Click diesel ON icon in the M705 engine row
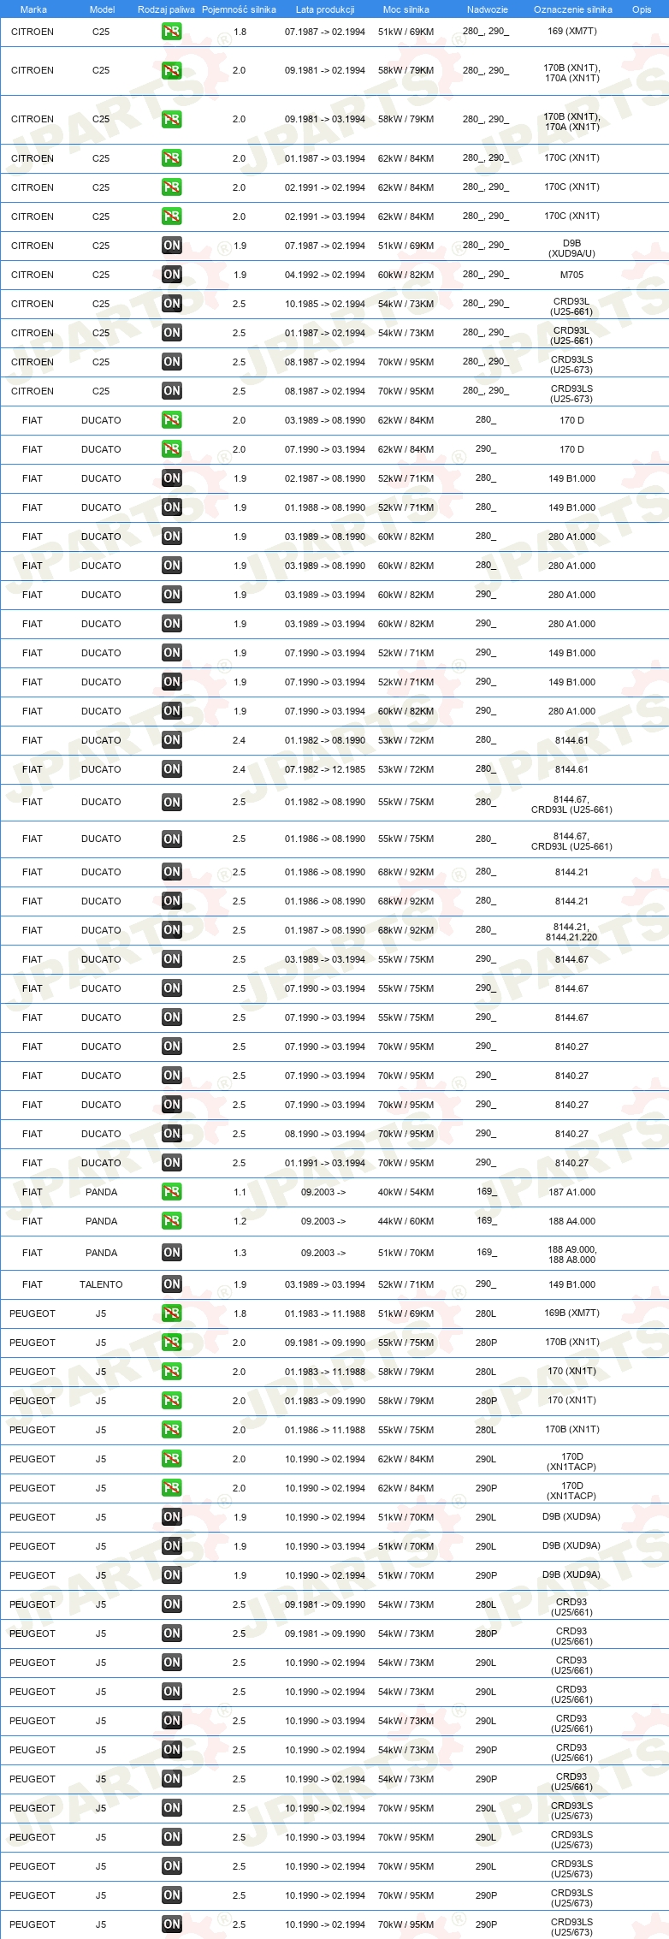The image size is (669, 1939). tap(172, 275)
